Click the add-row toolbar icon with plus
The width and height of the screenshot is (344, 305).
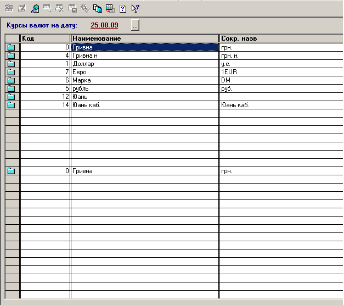[x=47, y=8]
